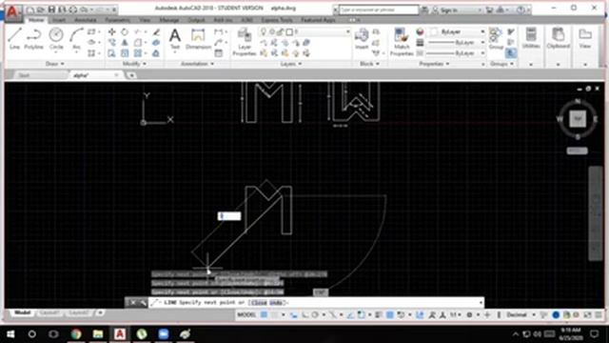Image resolution: width=609 pixels, height=343 pixels.
Task: Add a new drawing tab with plus
Action: click(131, 75)
